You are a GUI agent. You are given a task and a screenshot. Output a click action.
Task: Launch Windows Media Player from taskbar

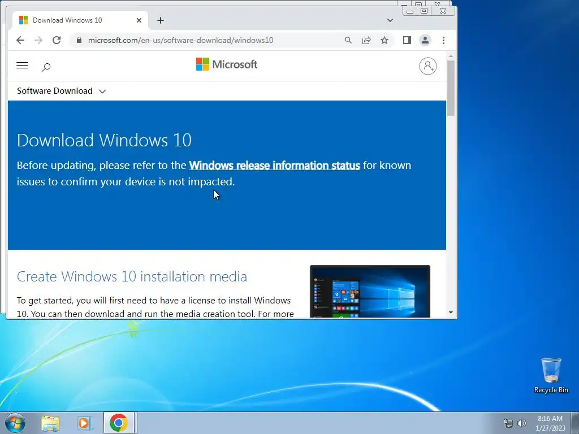point(84,423)
